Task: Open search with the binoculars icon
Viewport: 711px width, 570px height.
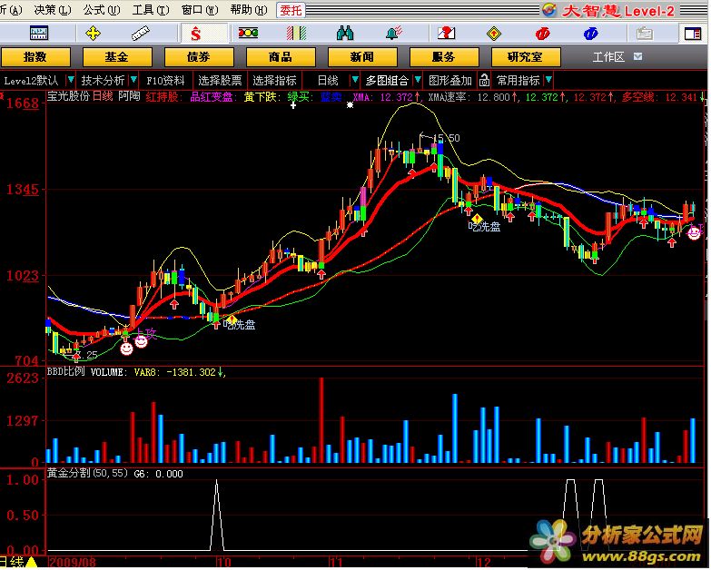Action: click(x=345, y=33)
